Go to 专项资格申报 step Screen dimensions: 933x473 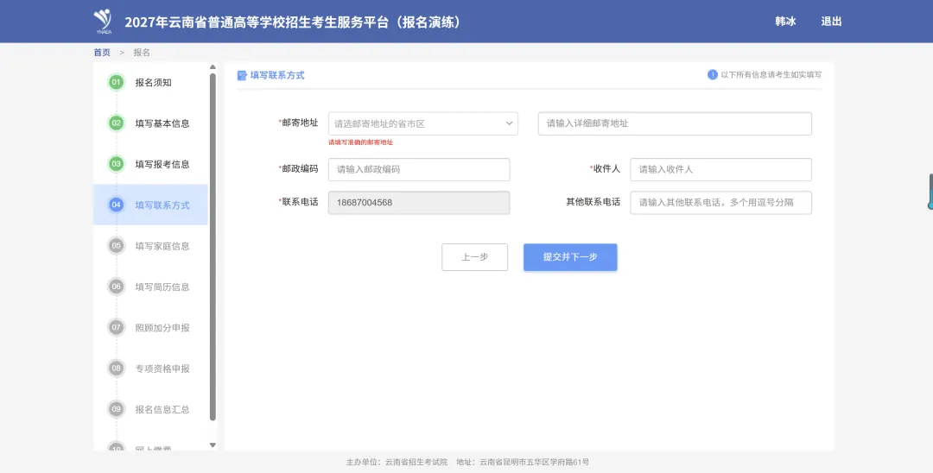coord(150,369)
